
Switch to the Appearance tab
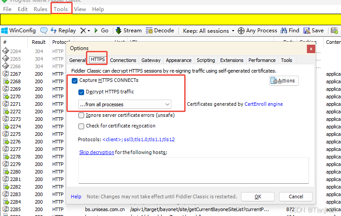click(178, 60)
